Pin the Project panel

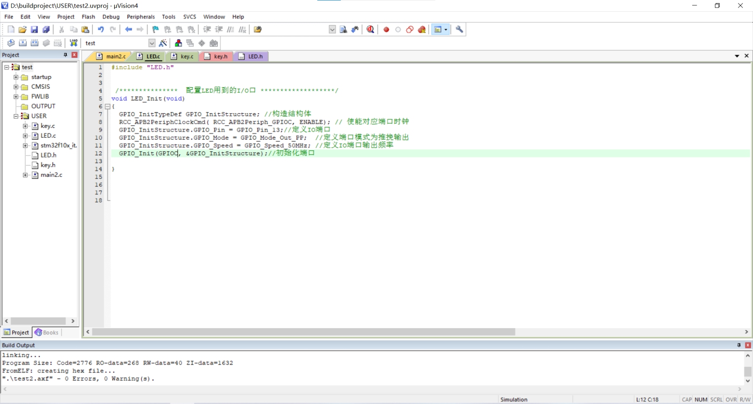(x=66, y=55)
